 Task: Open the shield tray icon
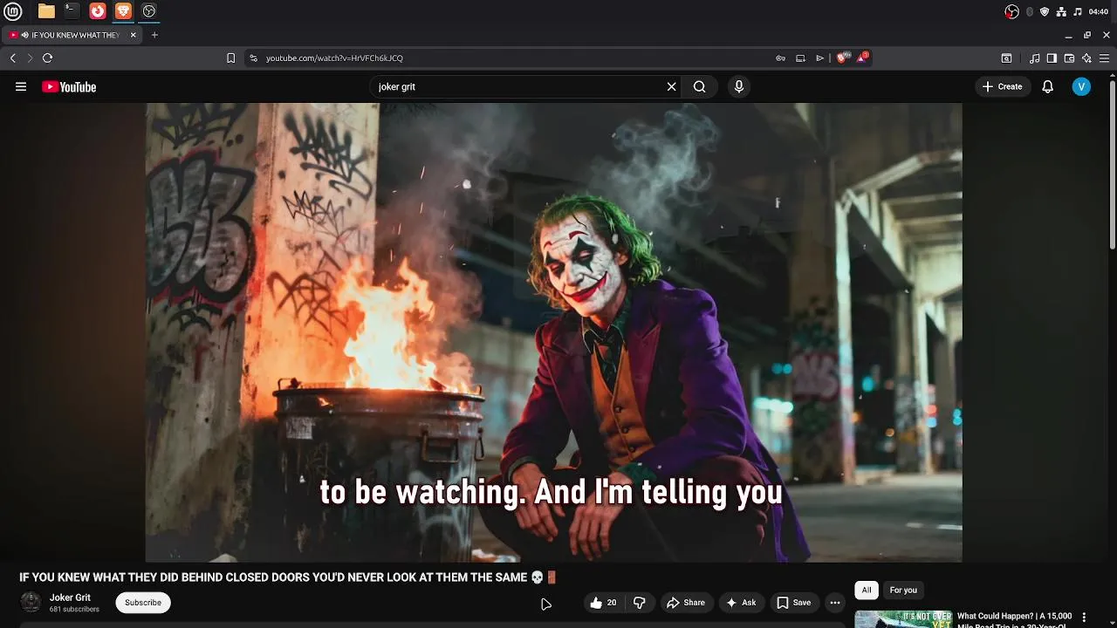pyautogui.click(x=1045, y=11)
